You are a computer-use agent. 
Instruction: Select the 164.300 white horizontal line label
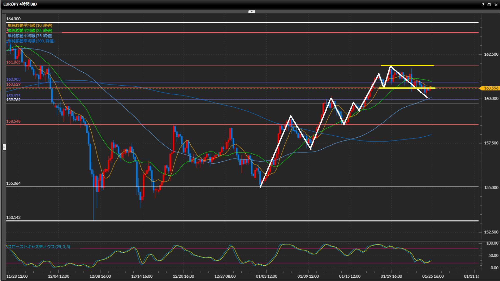(x=13, y=19)
